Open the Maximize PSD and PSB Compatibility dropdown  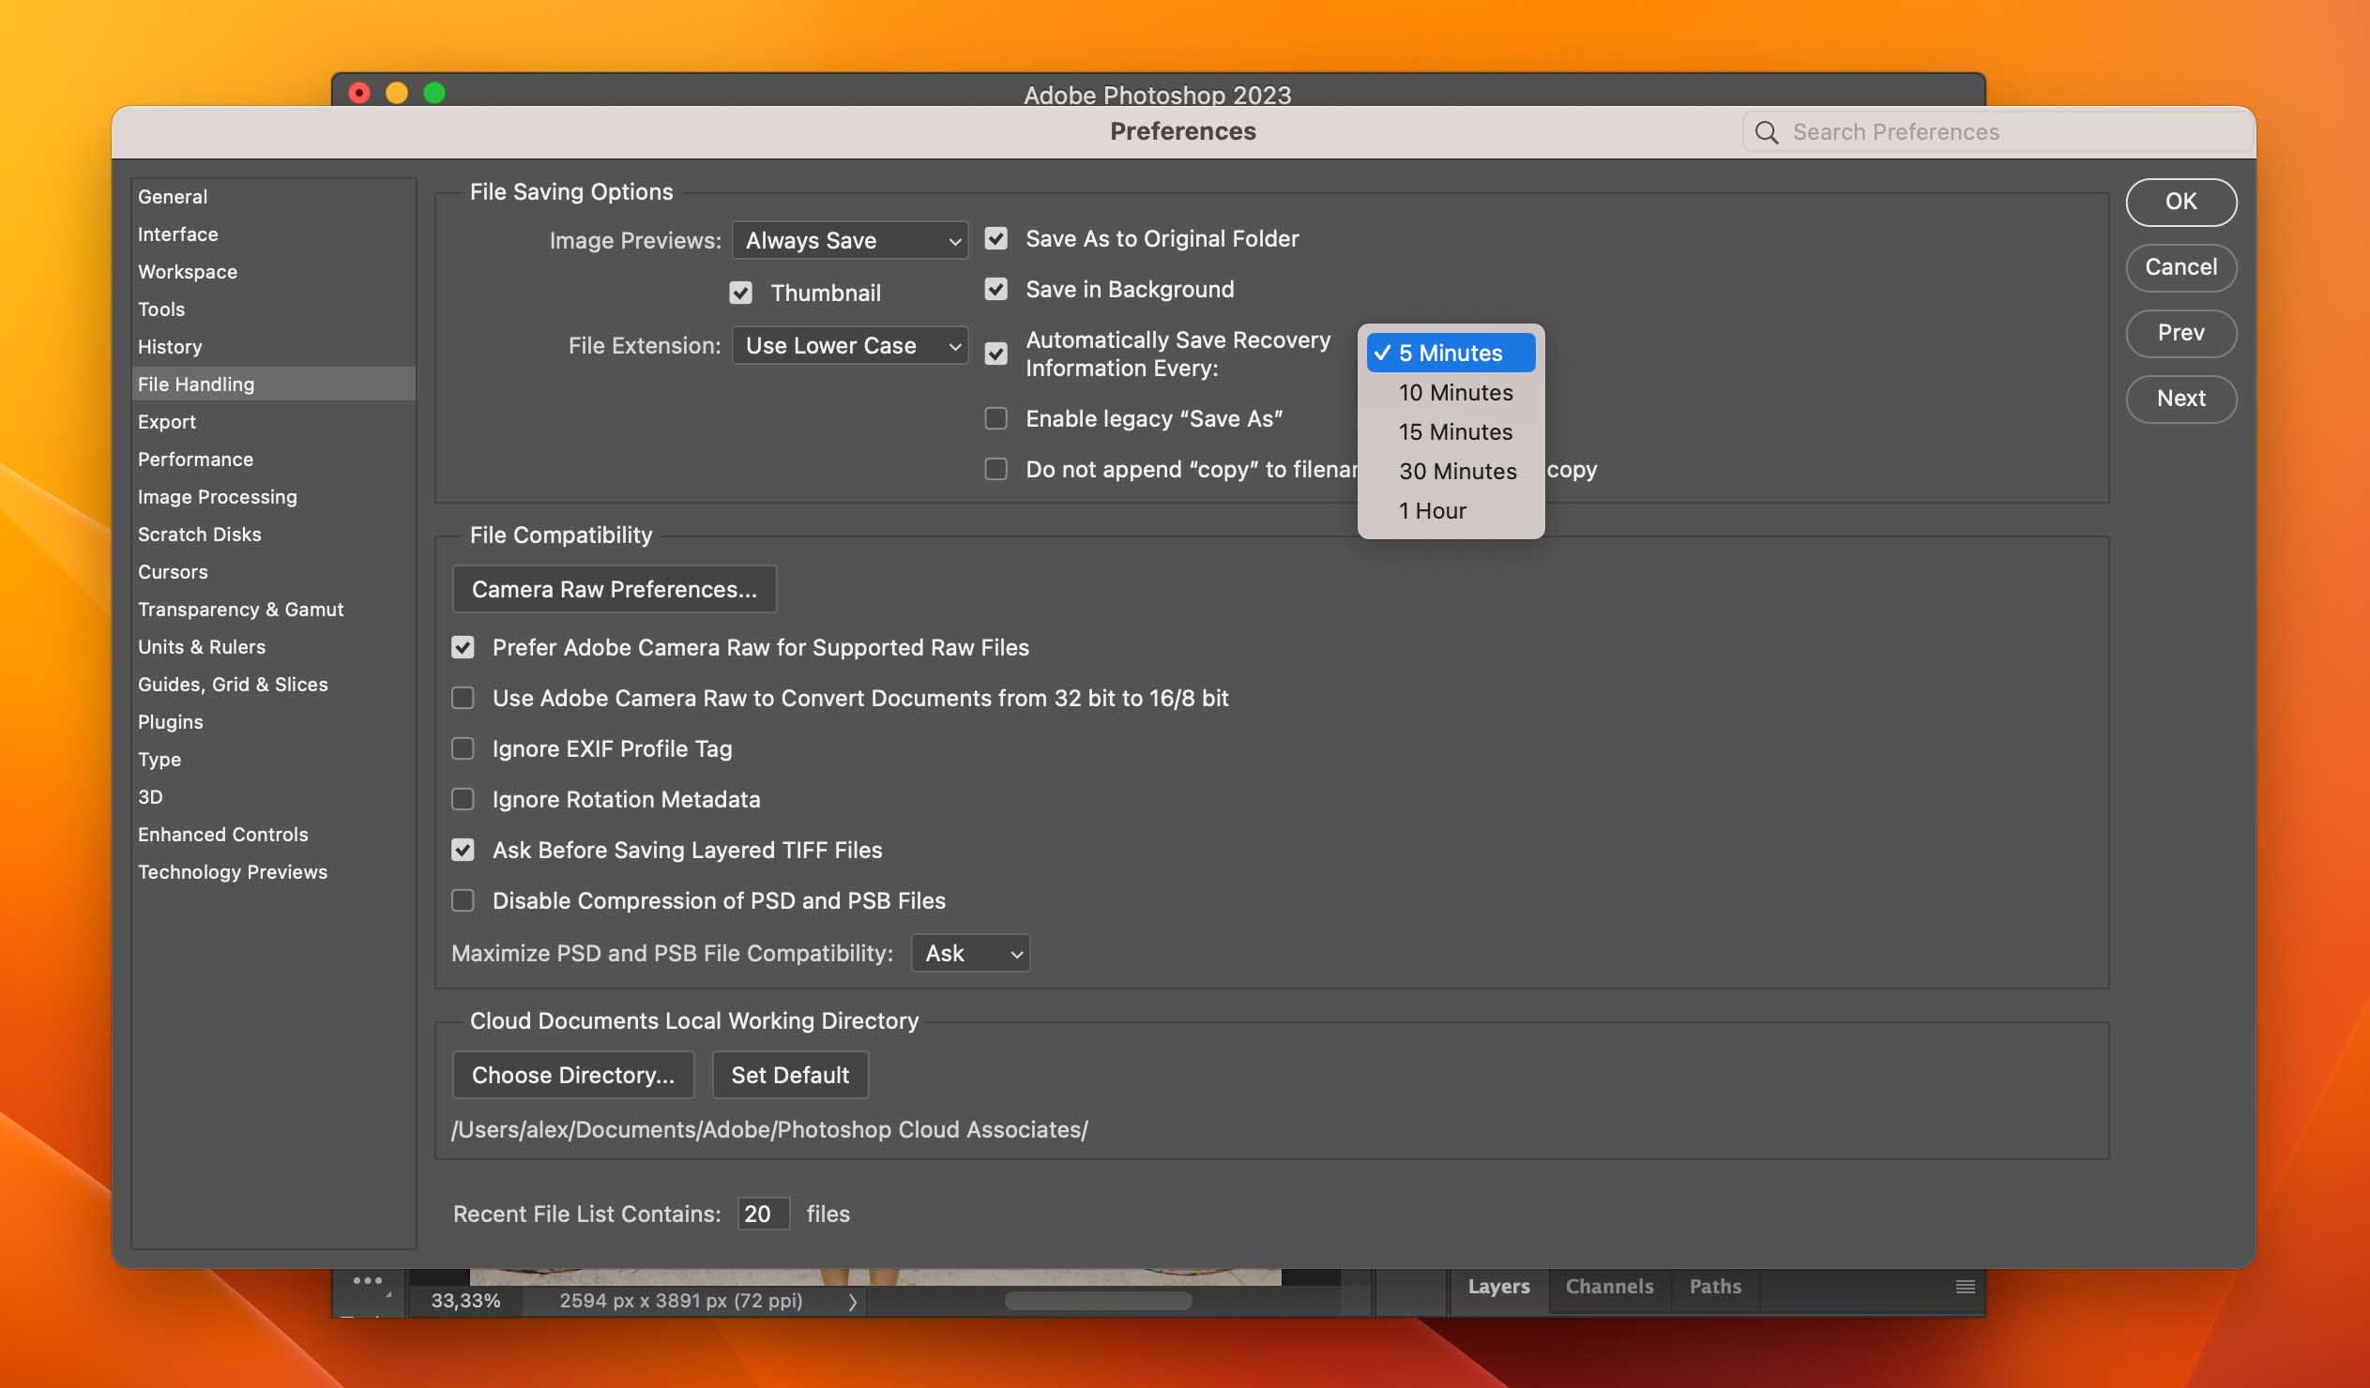tap(969, 954)
